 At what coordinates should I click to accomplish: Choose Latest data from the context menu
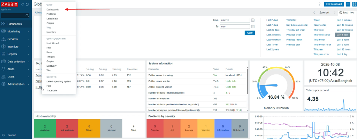point(52,18)
